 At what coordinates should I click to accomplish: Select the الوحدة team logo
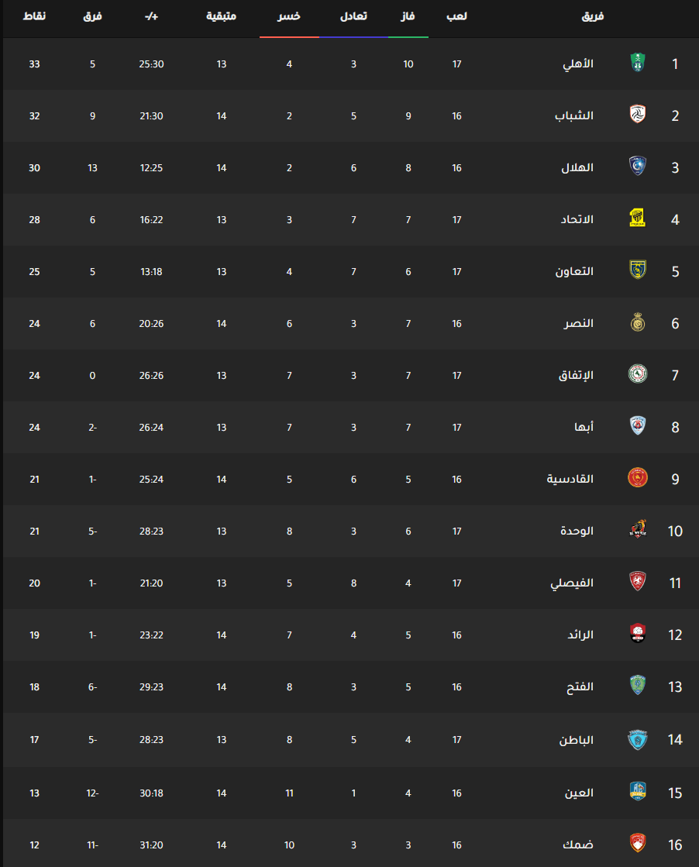coord(638,529)
